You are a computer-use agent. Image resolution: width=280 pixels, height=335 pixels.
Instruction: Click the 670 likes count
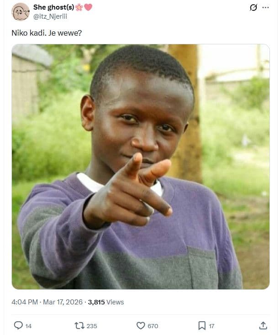153,326
